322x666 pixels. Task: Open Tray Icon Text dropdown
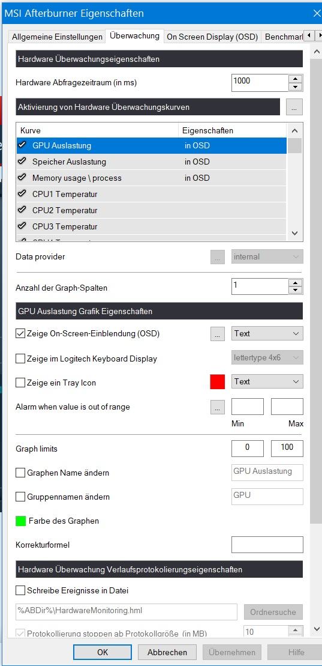tap(267, 381)
